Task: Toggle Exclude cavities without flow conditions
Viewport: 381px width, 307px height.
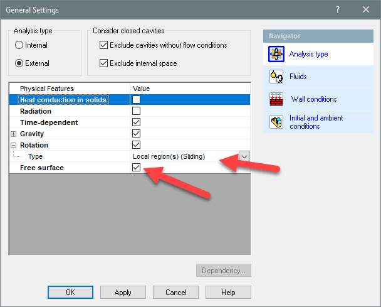Action: tap(103, 45)
